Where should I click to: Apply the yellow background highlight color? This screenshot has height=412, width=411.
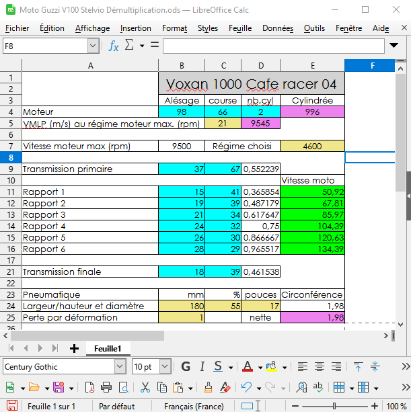(271, 366)
